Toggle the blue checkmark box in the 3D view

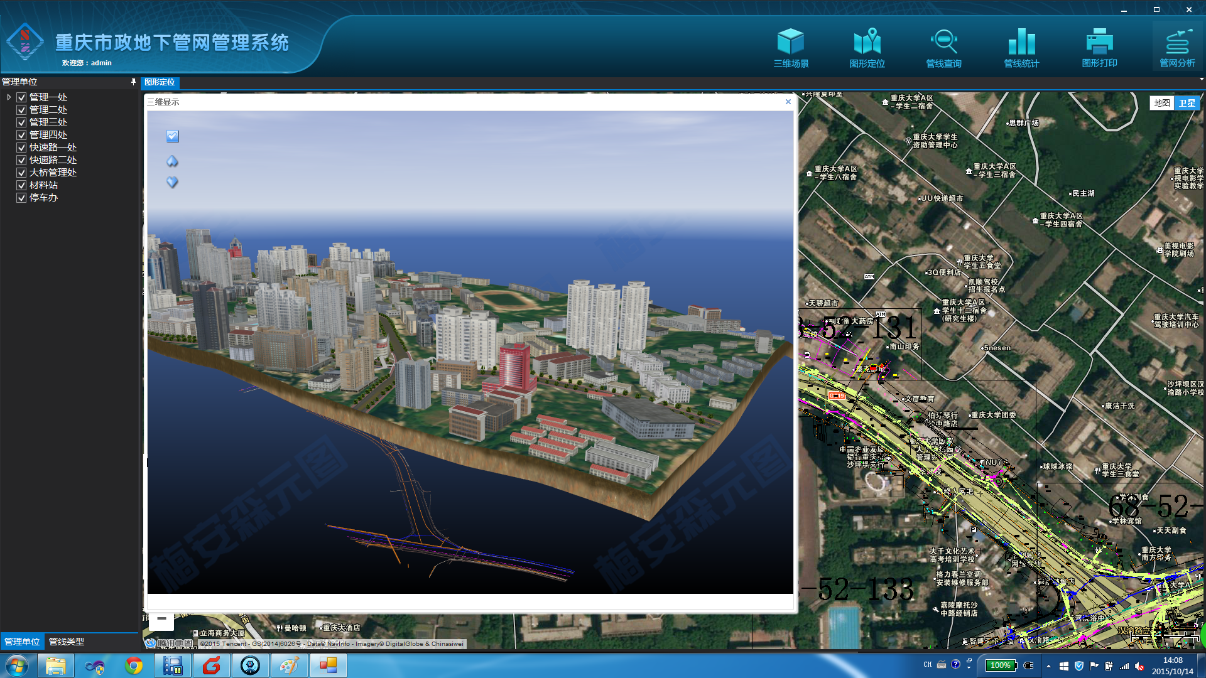pyautogui.click(x=173, y=136)
